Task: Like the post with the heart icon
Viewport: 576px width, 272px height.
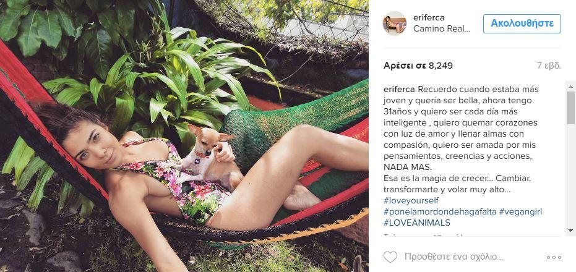Action: [x=390, y=257]
